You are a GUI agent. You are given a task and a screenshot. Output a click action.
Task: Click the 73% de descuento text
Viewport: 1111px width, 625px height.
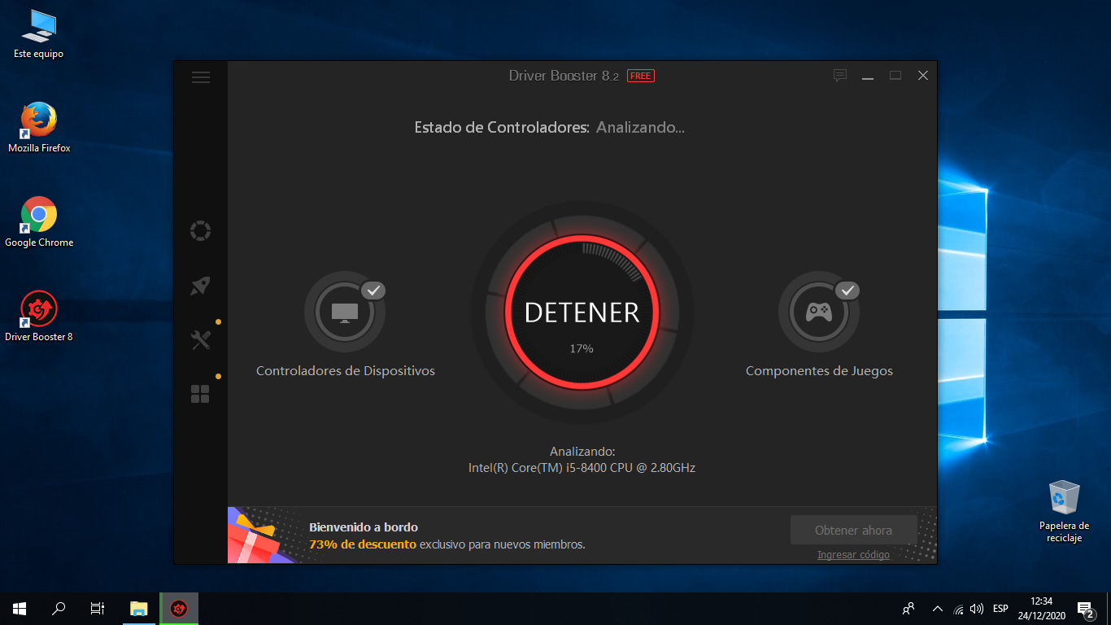click(363, 544)
